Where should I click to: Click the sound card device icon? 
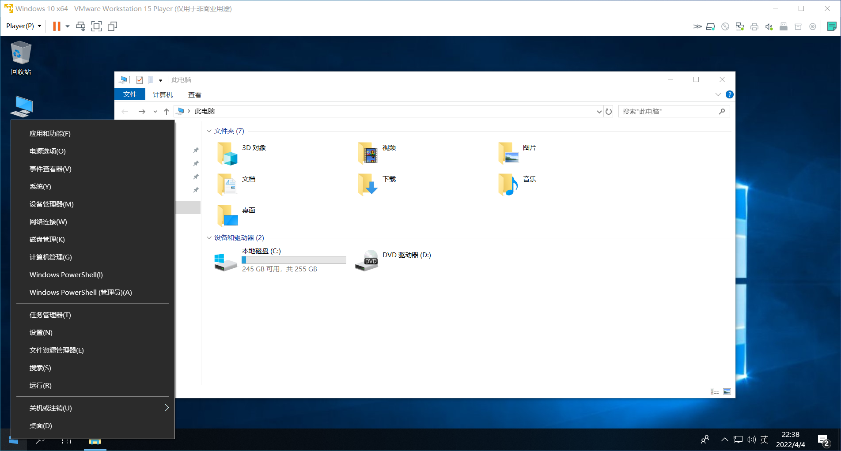point(769,26)
